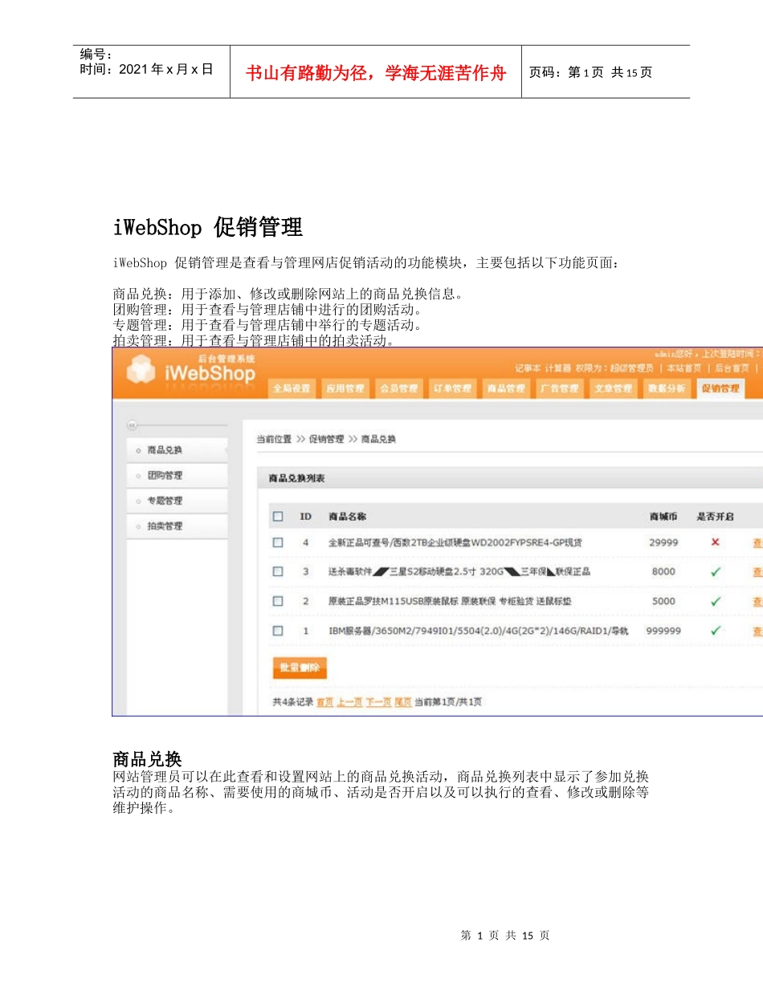The height and width of the screenshot is (987, 763).
Task: Open the 数据分析 tab
Action: click(x=666, y=388)
